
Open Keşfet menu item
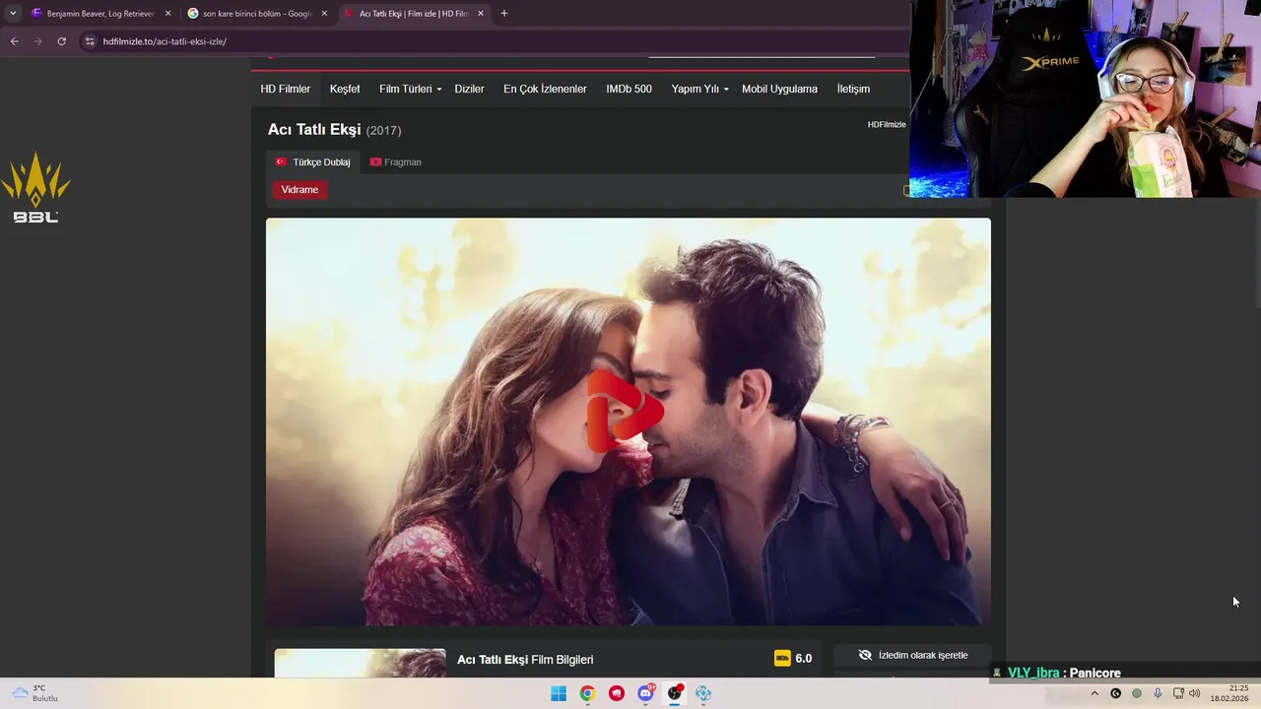[x=345, y=89]
